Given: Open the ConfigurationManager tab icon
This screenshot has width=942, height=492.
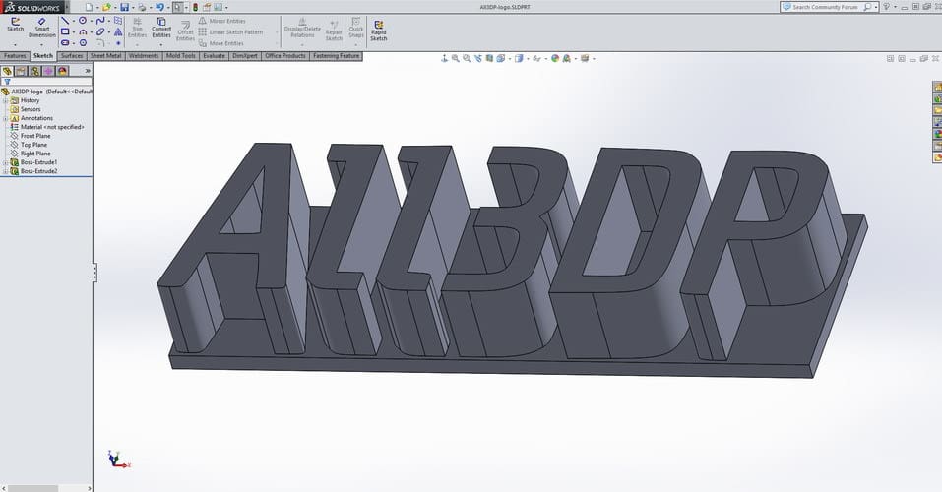Looking at the screenshot, I should tap(34, 71).
